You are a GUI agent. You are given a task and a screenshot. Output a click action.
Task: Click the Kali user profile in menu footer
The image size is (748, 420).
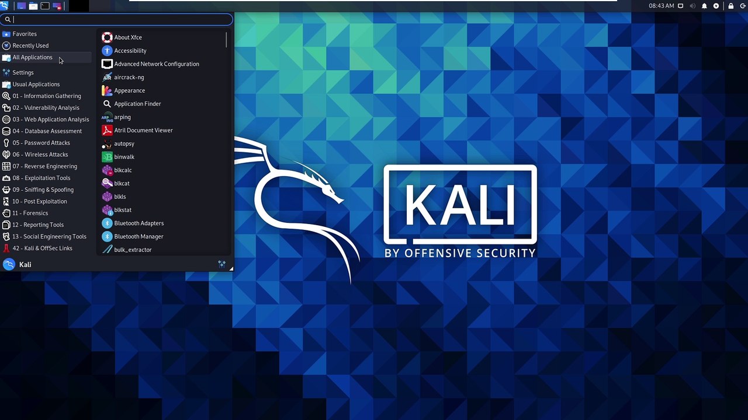pos(17,264)
